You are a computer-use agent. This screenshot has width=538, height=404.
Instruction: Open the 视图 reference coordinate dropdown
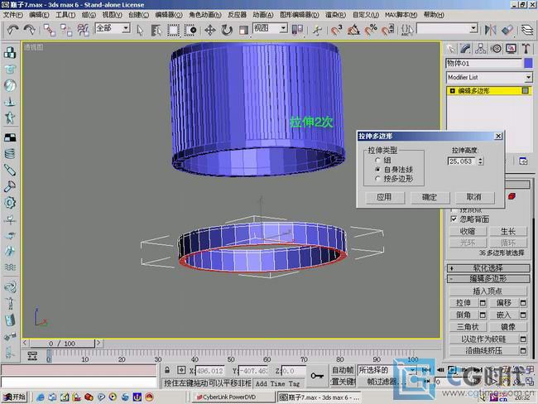click(x=283, y=28)
